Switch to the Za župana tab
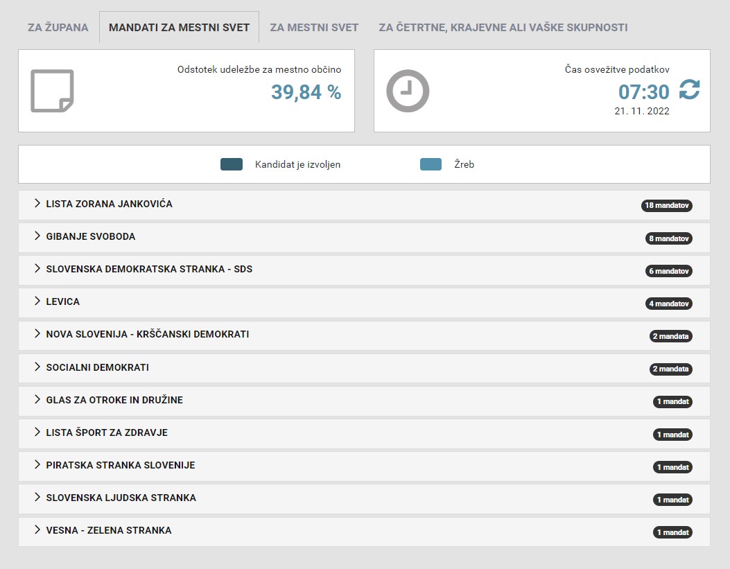The image size is (730, 569). coord(58,28)
